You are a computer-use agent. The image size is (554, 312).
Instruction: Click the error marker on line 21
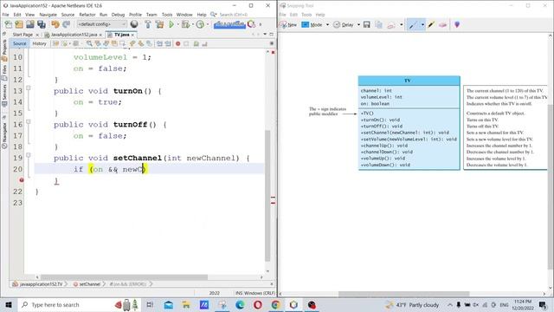point(21,180)
